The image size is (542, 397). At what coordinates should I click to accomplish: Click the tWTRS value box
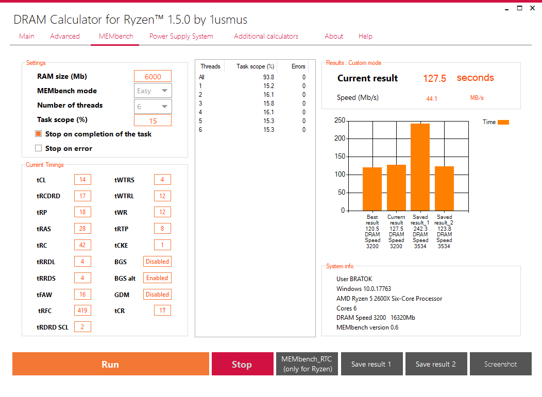pos(162,180)
